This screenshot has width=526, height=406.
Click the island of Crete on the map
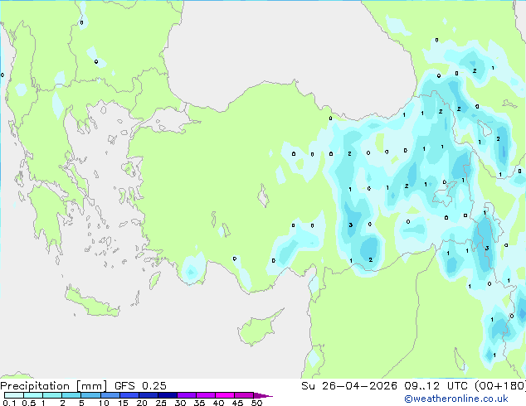pyautogui.click(x=91, y=303)
